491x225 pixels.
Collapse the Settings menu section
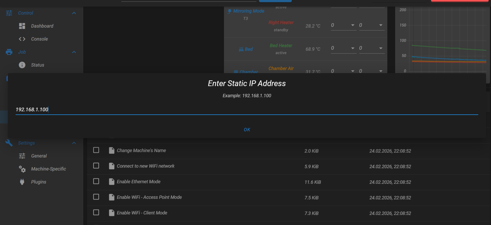point(74,143)
